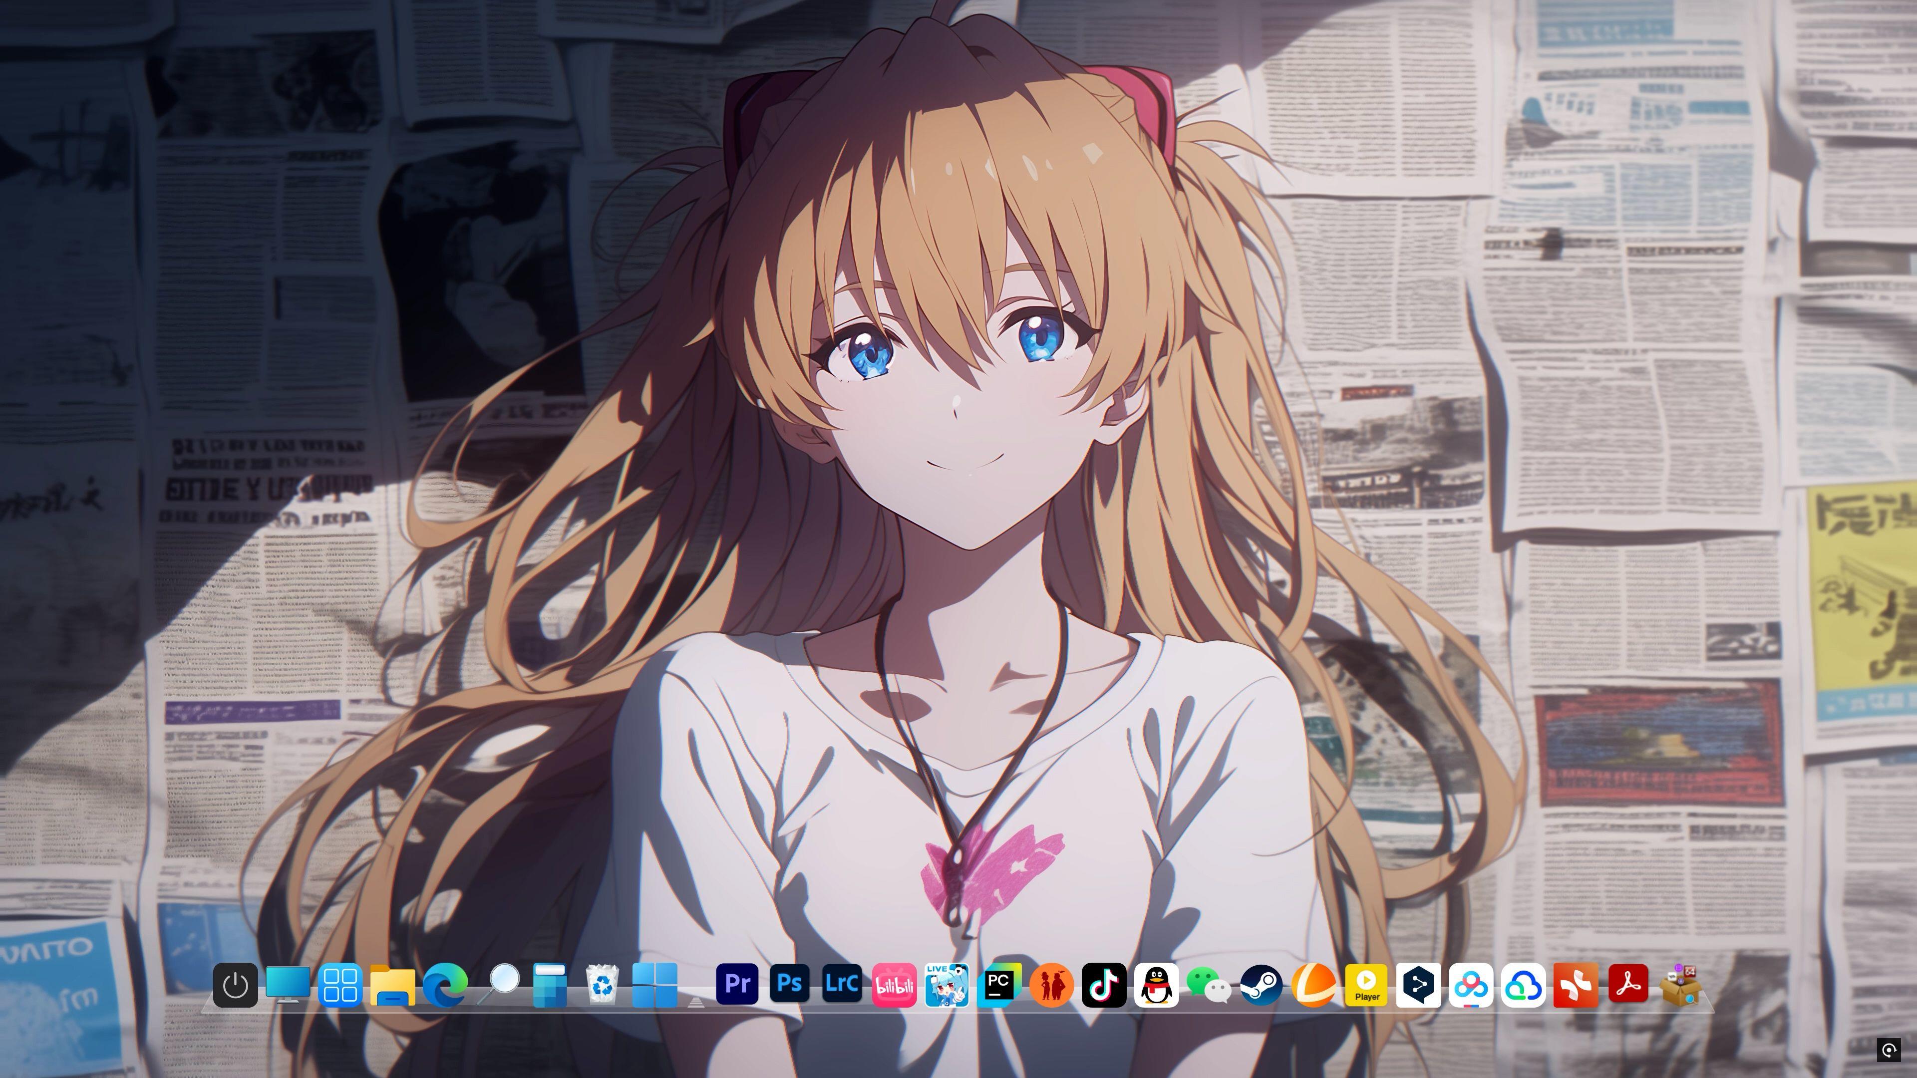This screenshot has width=1917, height=1078.
Task: Launch Microsoft Edge from the dock
Action: (445, 986)
